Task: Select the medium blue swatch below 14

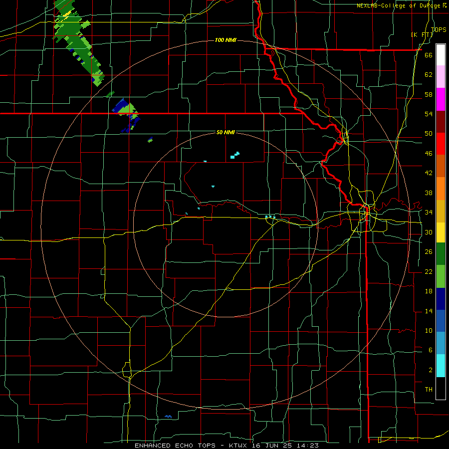Action: 441,321
